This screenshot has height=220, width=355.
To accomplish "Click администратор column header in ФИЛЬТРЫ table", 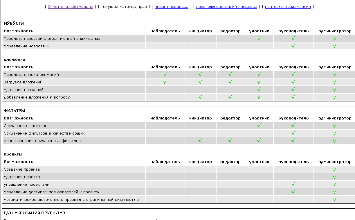I will 335,118.
